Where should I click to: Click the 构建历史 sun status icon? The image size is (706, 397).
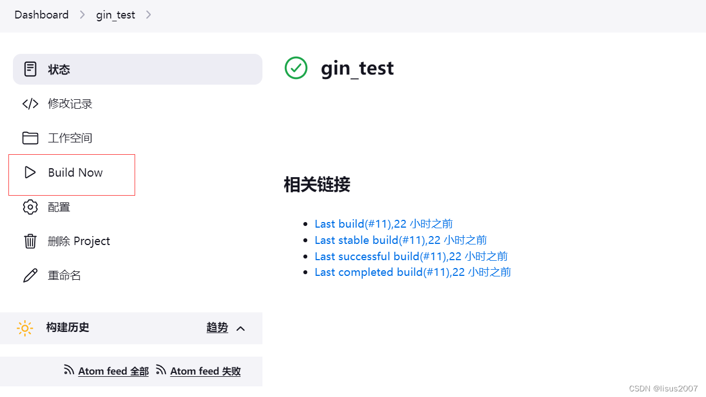tap(25, 328)
